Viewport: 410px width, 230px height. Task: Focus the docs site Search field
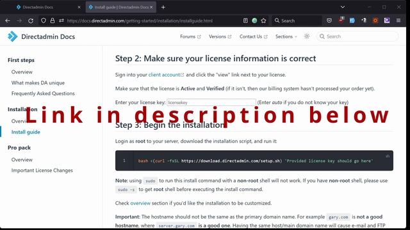coord(357,36)
